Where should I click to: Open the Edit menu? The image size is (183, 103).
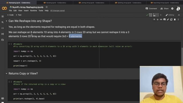(x=15, y=11)
